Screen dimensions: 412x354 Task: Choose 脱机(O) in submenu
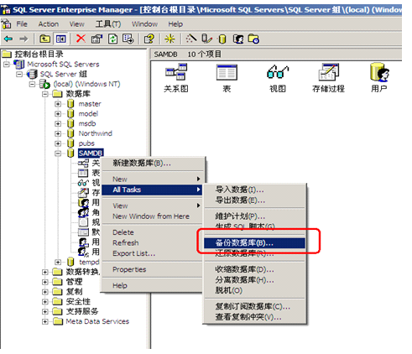point(254,291)
